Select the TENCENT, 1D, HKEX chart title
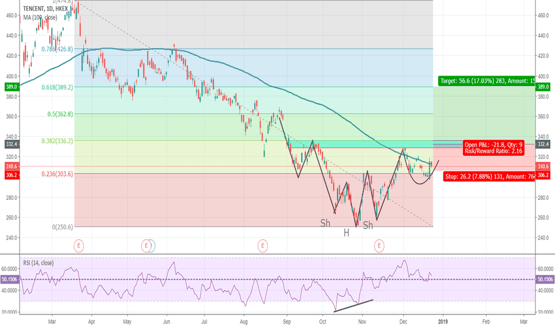The width and height of the screenshot is (555, 327). (x=45, y=8)
